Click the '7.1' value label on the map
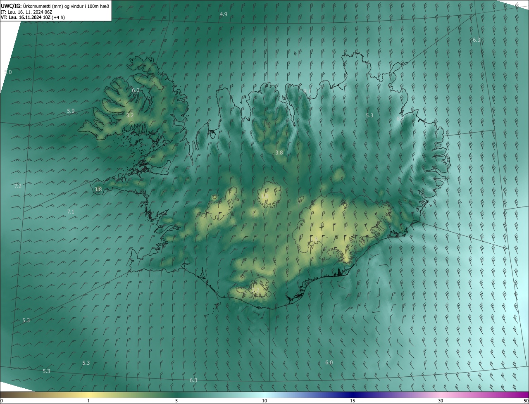The image size is (529, 404). point(71,212)
